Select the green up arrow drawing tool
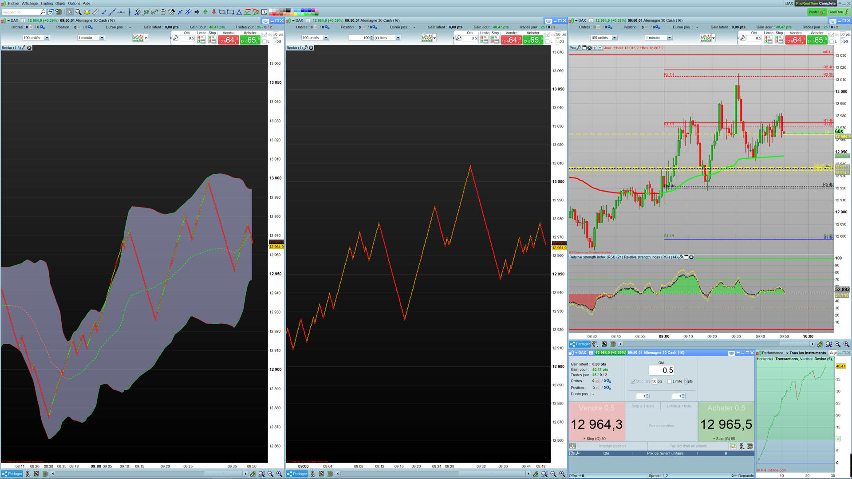The height and width of the screenshot is (479, 852). pos(205,12)
